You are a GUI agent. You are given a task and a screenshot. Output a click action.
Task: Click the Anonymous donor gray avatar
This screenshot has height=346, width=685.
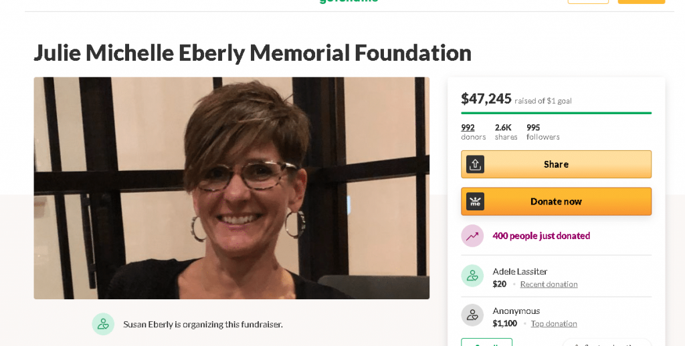[x=472, y=315]
